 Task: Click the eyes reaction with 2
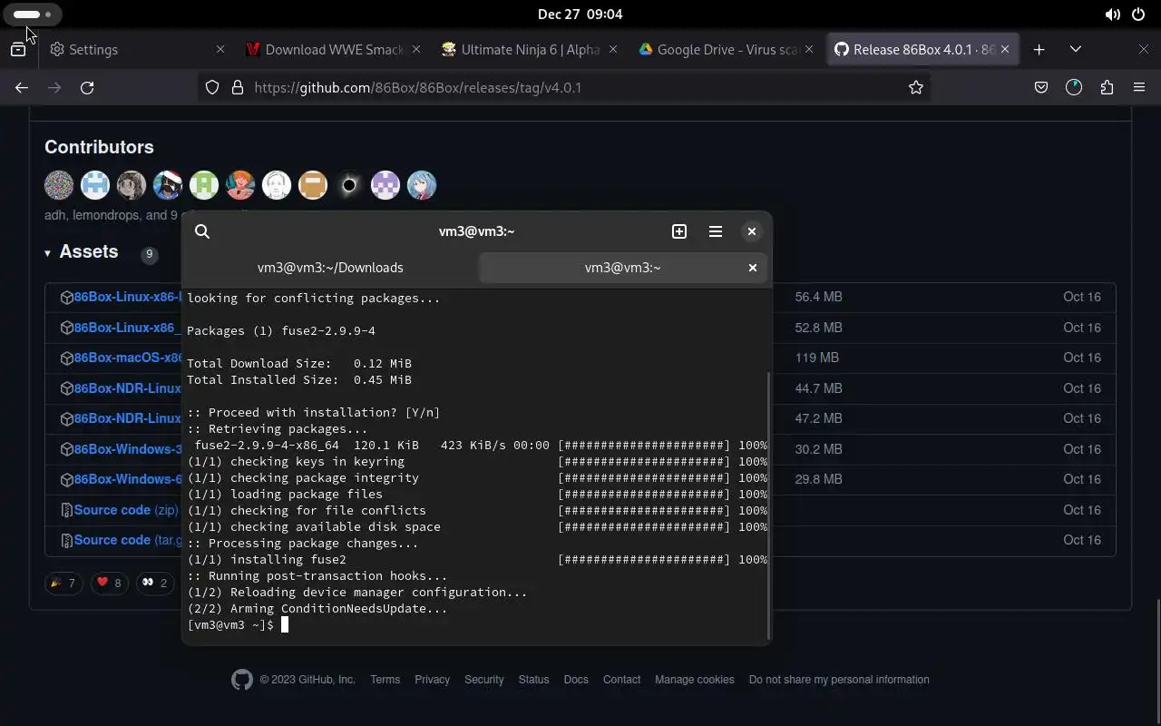coord(154,583)
